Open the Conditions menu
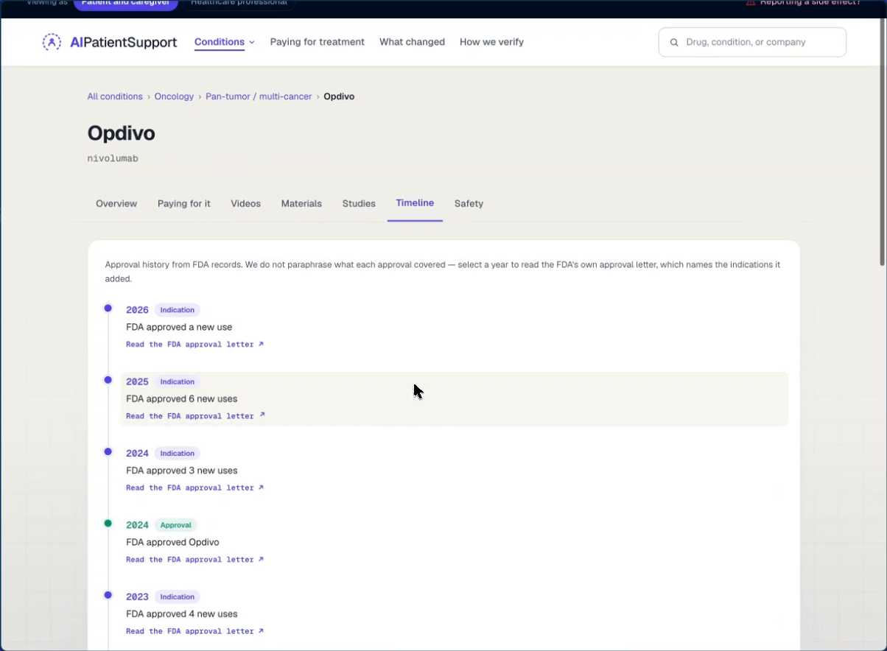The image size is (887, 651). [x=220, y=42]
